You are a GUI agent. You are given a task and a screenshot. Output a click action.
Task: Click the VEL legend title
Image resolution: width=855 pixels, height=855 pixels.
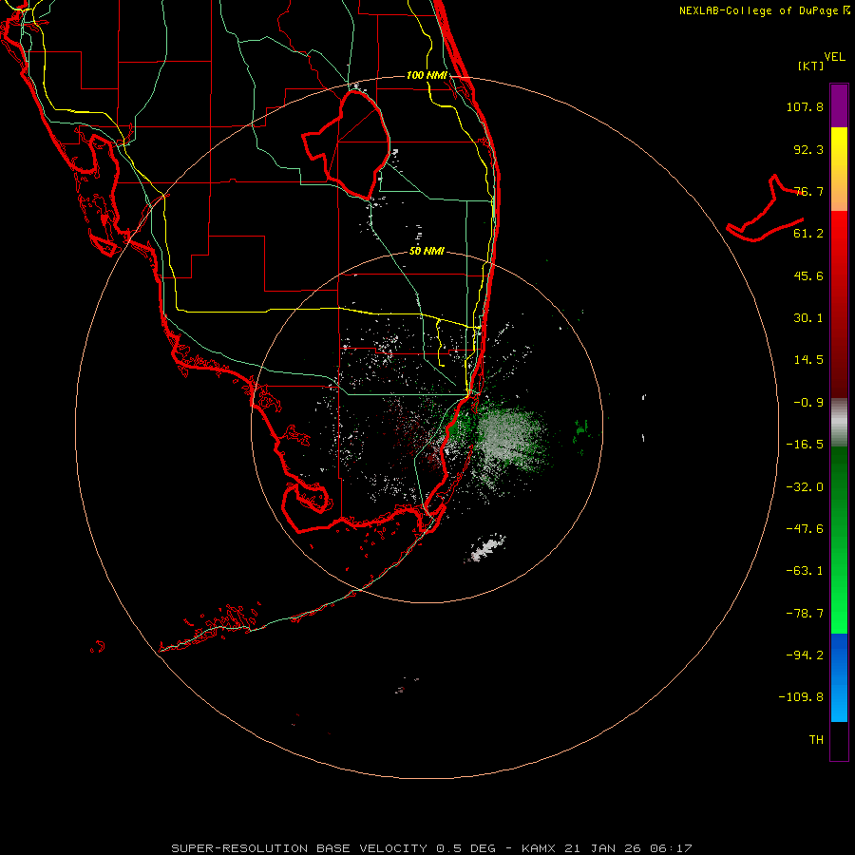click(x=834, y=57)
